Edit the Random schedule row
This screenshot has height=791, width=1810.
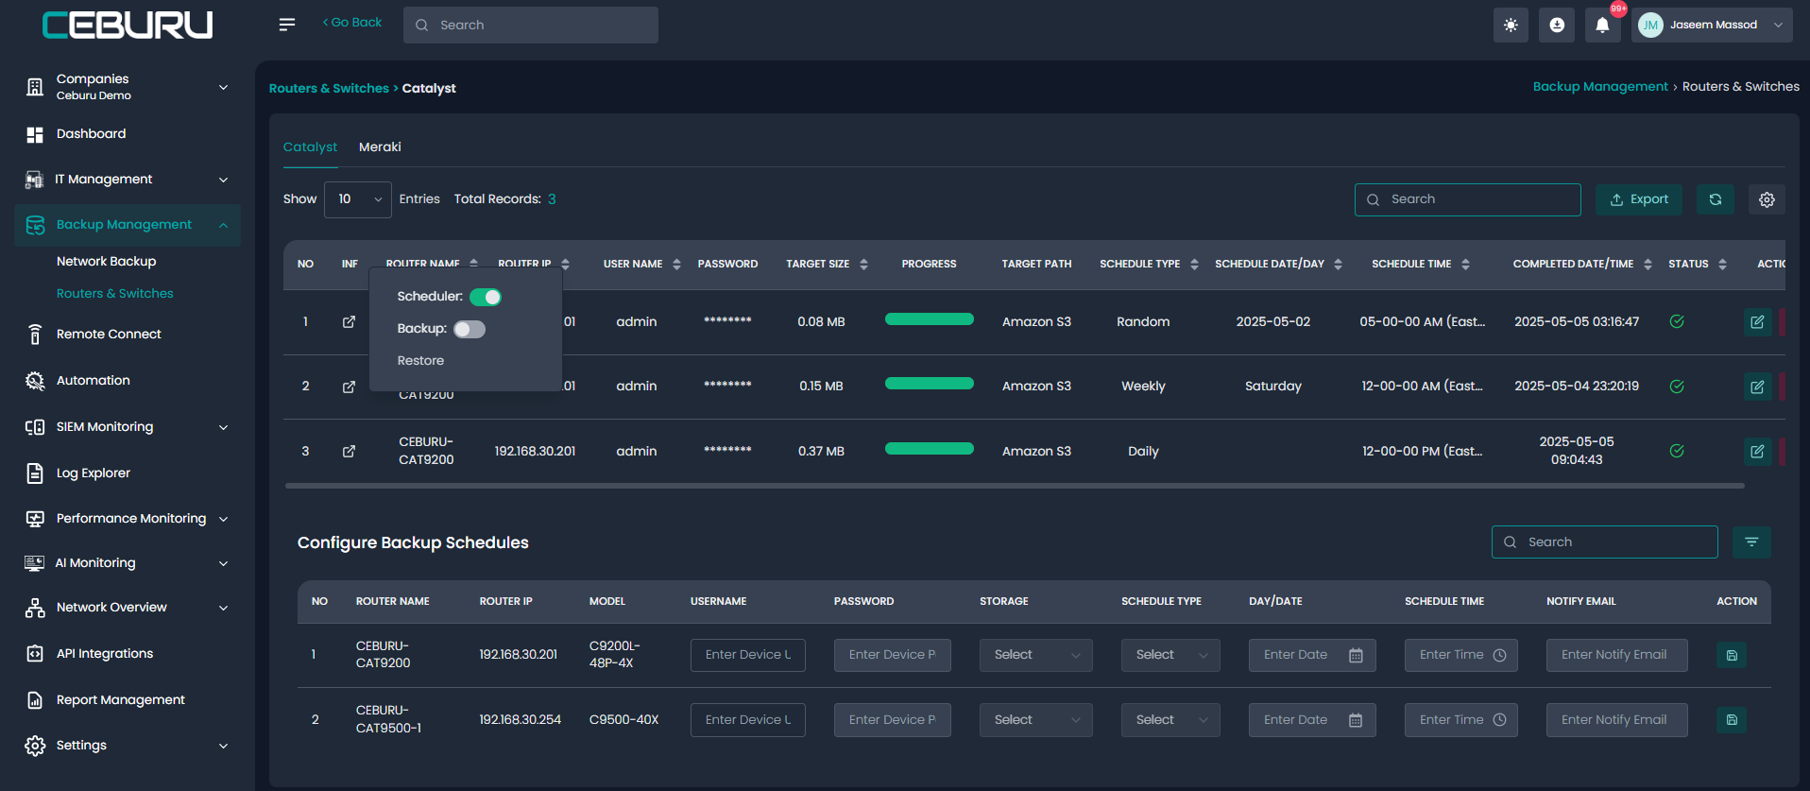(1757, 322)
